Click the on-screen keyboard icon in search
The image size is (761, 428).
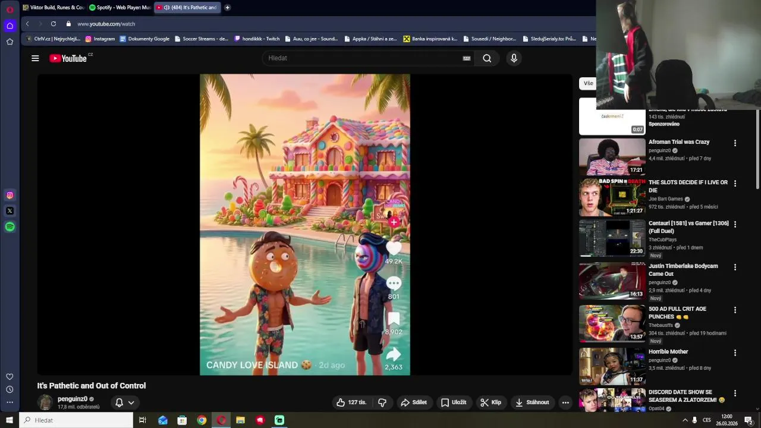click(467, 58)
